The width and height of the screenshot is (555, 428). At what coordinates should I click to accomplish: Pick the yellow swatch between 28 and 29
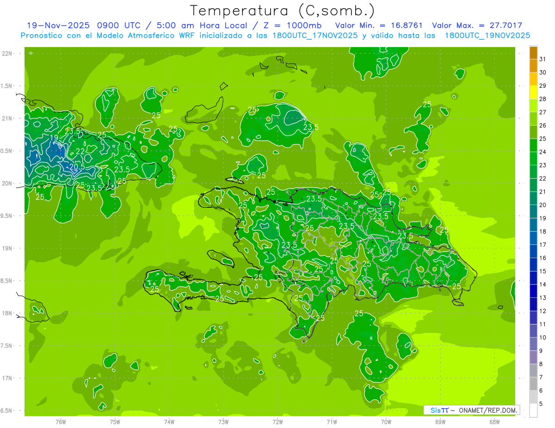[x=533, y=92]
